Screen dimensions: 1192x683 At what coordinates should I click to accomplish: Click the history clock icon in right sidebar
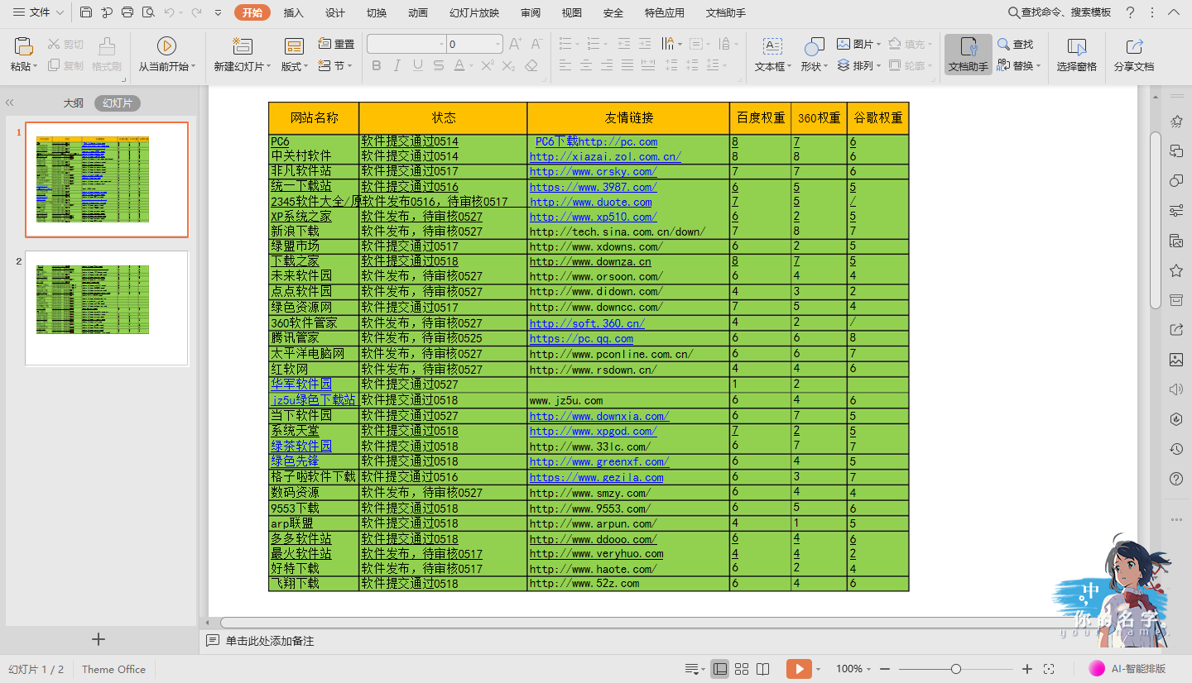(1175, 449)
